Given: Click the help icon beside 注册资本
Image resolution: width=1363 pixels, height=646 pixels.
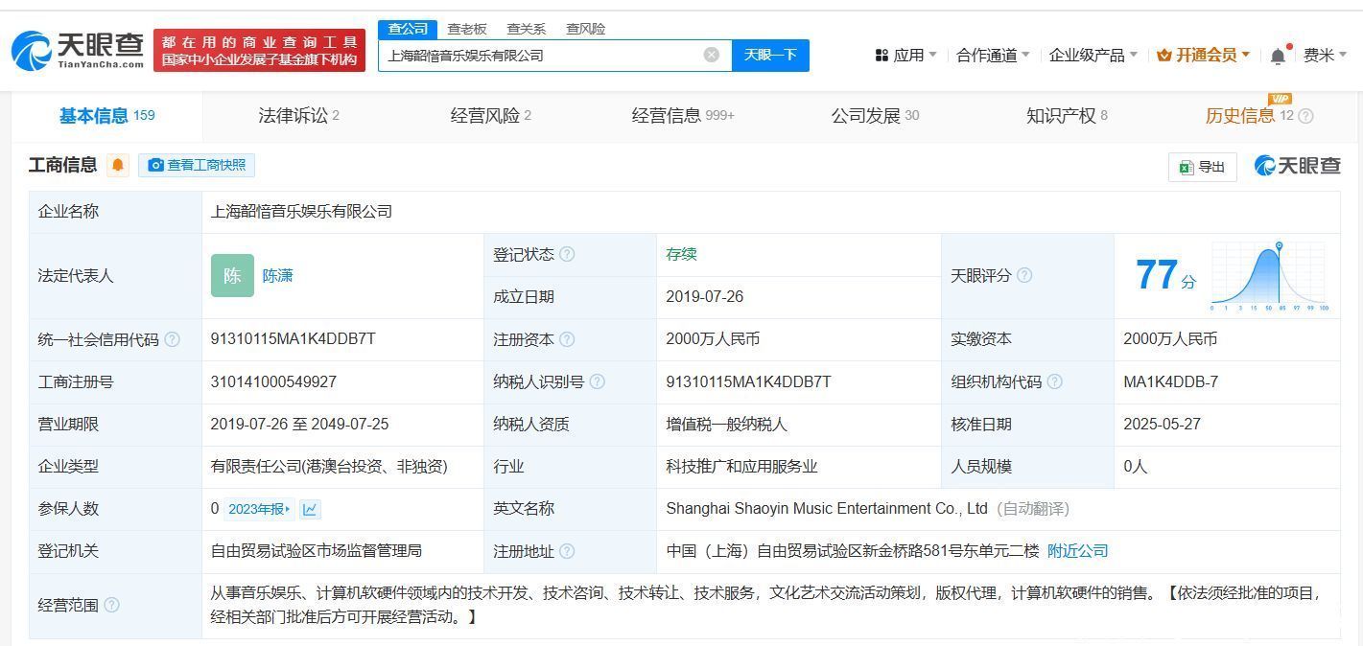Looking at the screenshot, I should pyautogui.click(x=567, y=339).
